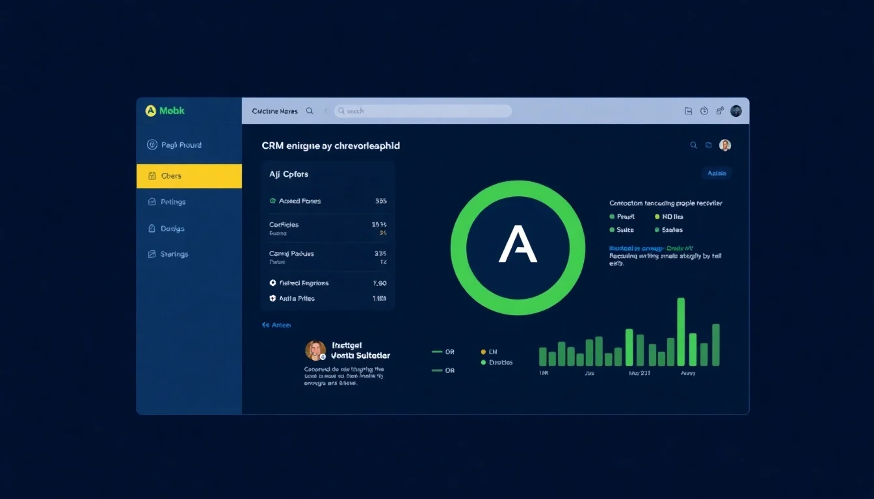Click the CRM page title heading

click(330, 146)
